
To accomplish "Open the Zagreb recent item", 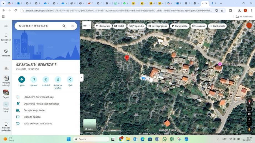I will (x=6, y=94).
